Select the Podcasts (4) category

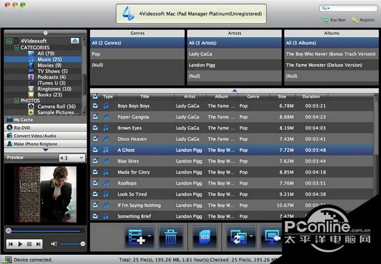pyautogui.click(x=51, y=77)
